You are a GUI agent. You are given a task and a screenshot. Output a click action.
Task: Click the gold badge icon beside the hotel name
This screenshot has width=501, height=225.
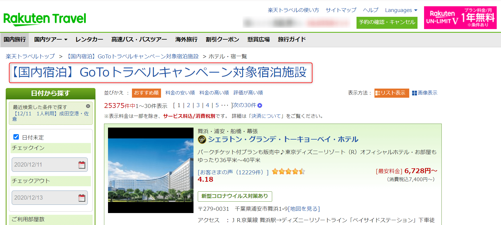(202, 139)
